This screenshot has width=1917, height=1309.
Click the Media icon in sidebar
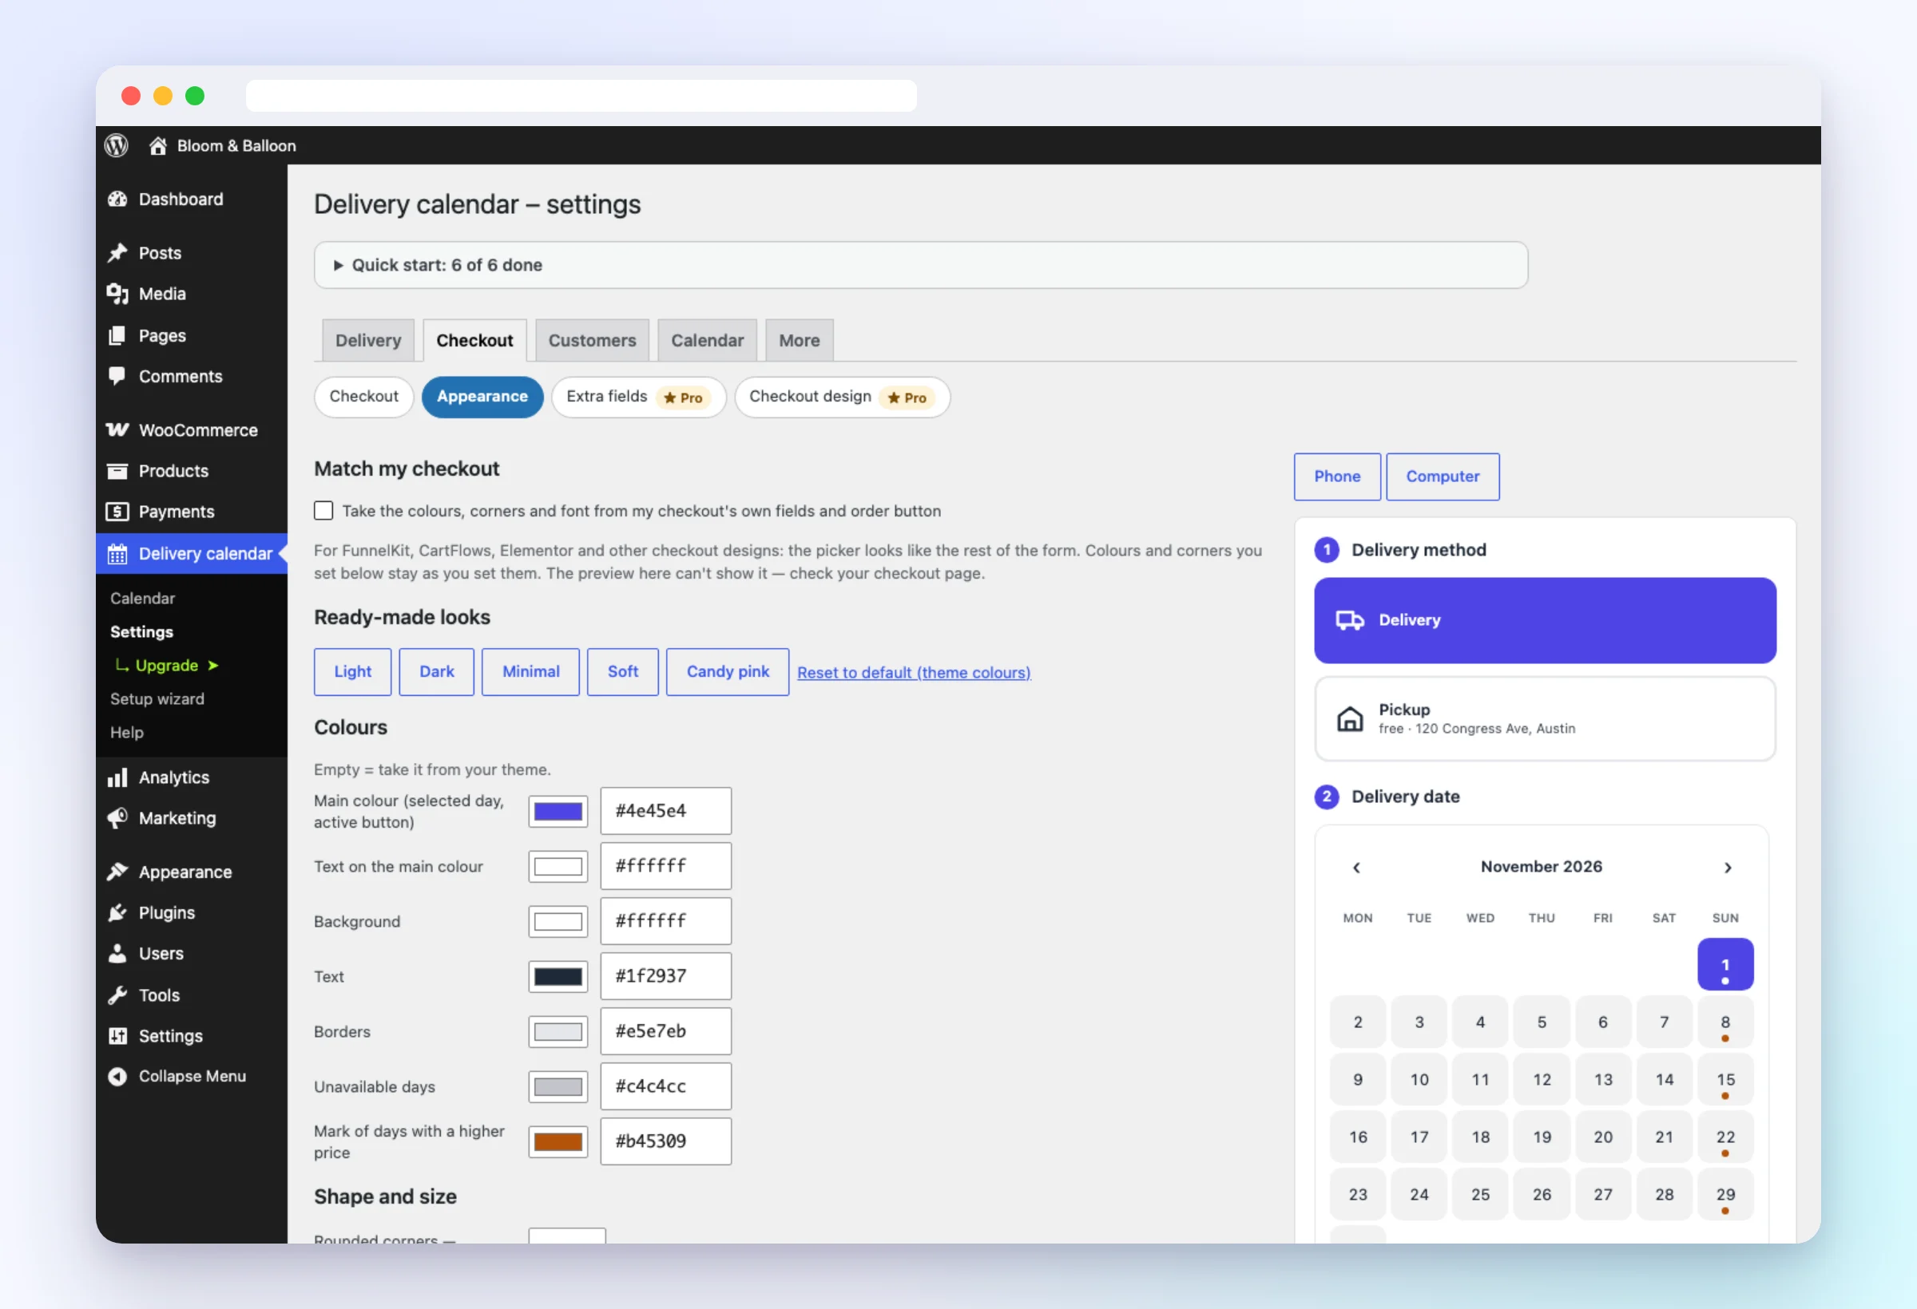tap(117, 294)
